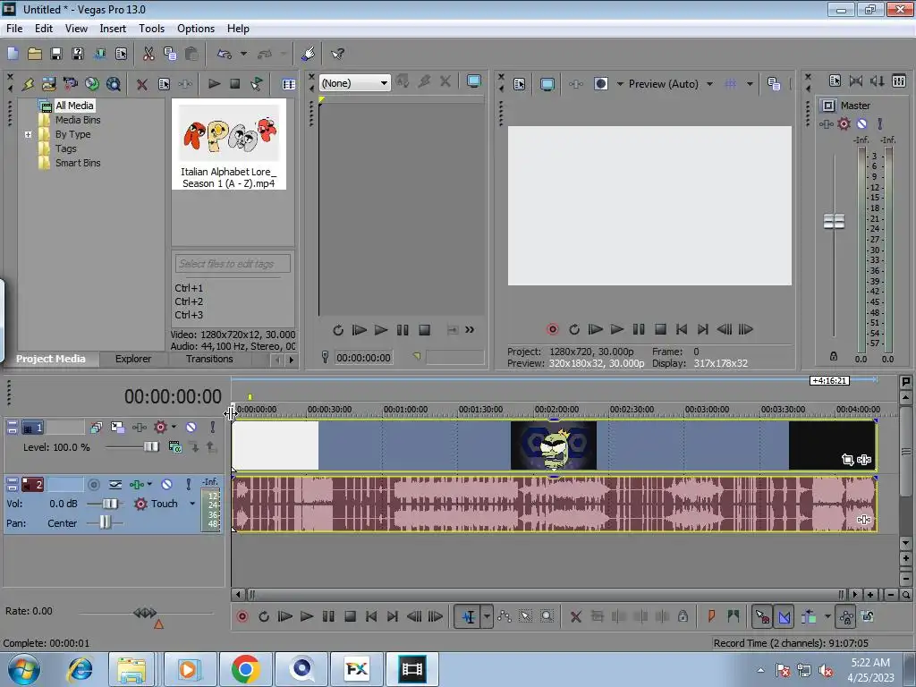The height and width of the screenshot is (687, 916).
Task: Click the Undo arrow icon
Action: 225,54
